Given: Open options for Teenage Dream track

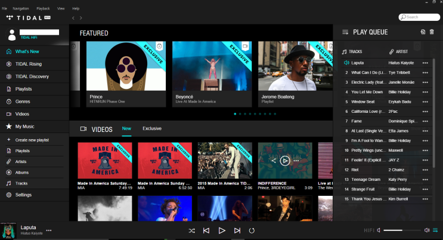Looking at the screenshot, I should 425,180.
